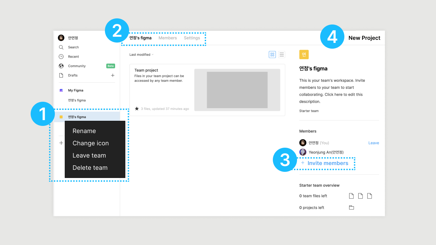Image resolution: width=436 pixels, height=245 pixels.
Task: Open the Recent files clock icon
Action: point(61,56)
